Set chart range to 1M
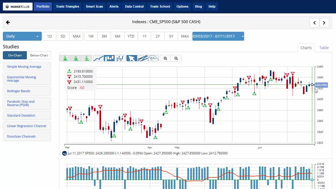 (91, 36)
